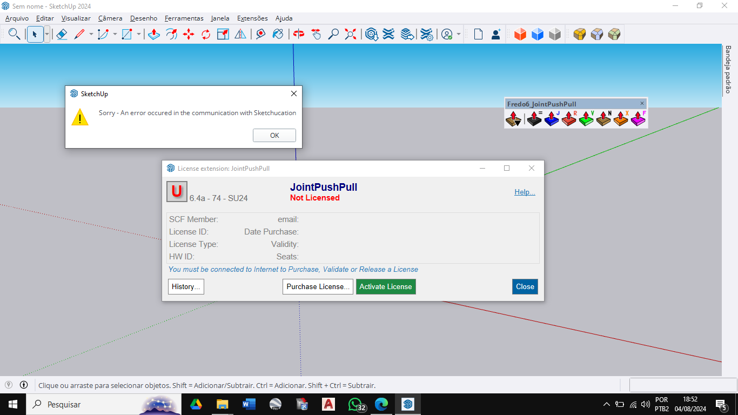The height and width of the screenshot is (415, 738).
Task: Activate the Arc drawing tool
Action: click(x=103, y=34)
